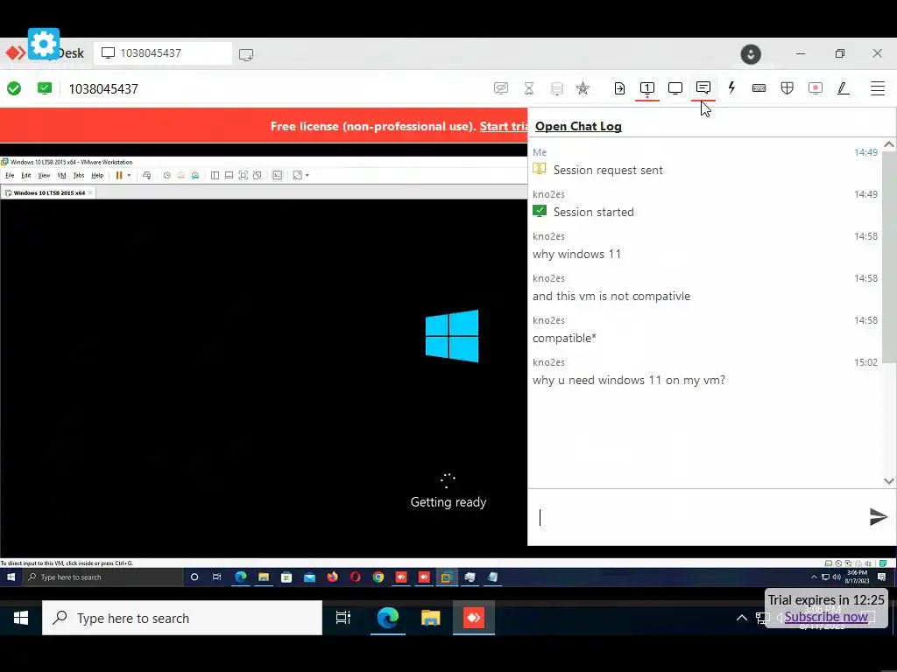Click VMware revert snapshot icon
897x672 pixels.
(x=181, y=175)
